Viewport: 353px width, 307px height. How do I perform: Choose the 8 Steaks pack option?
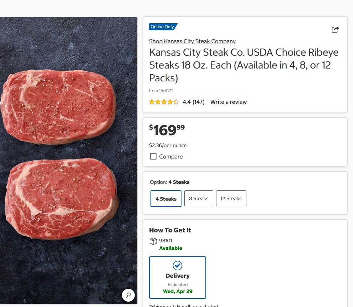[x=199, y=198]
